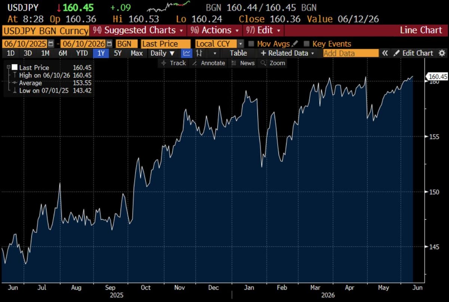
Task: Click the Hi 160.53 header value
Action: click(x=136, y=19)
